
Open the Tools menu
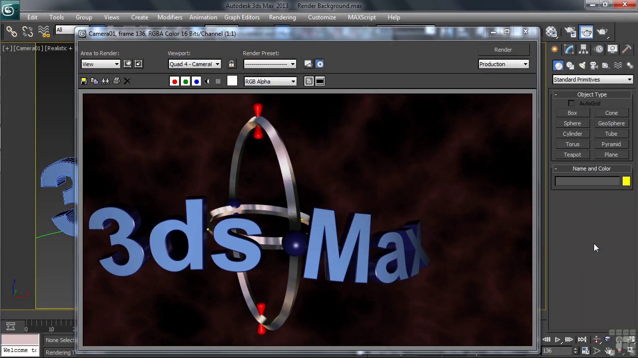(x=56, y=17)
